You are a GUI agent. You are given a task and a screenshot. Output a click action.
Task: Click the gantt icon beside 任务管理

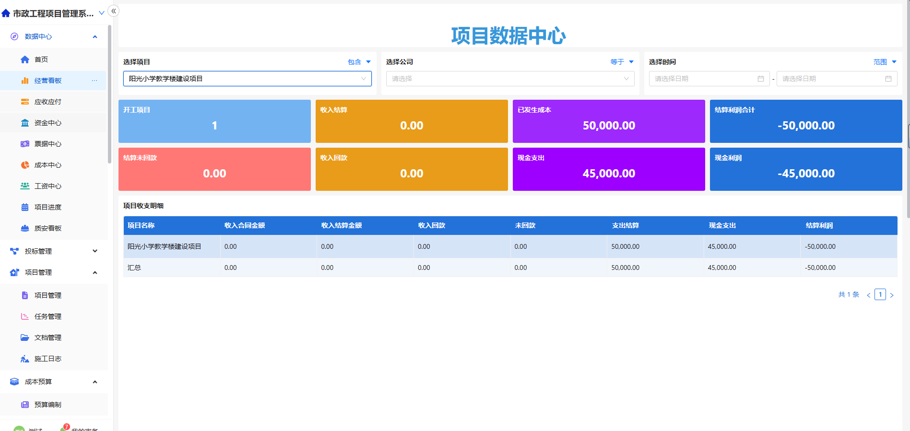[25, 316]
